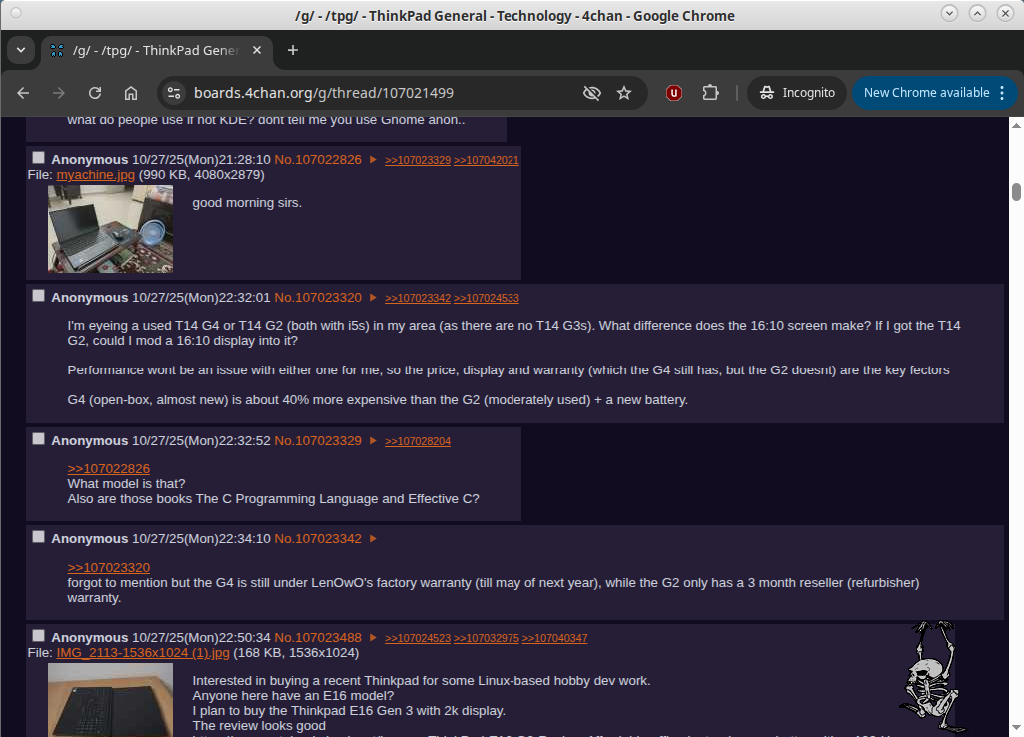
Task: Expand the tab search dropdown
Action: 21,50
